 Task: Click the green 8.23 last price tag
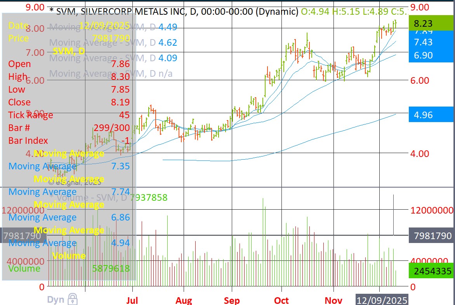click(x=431, y=23)
